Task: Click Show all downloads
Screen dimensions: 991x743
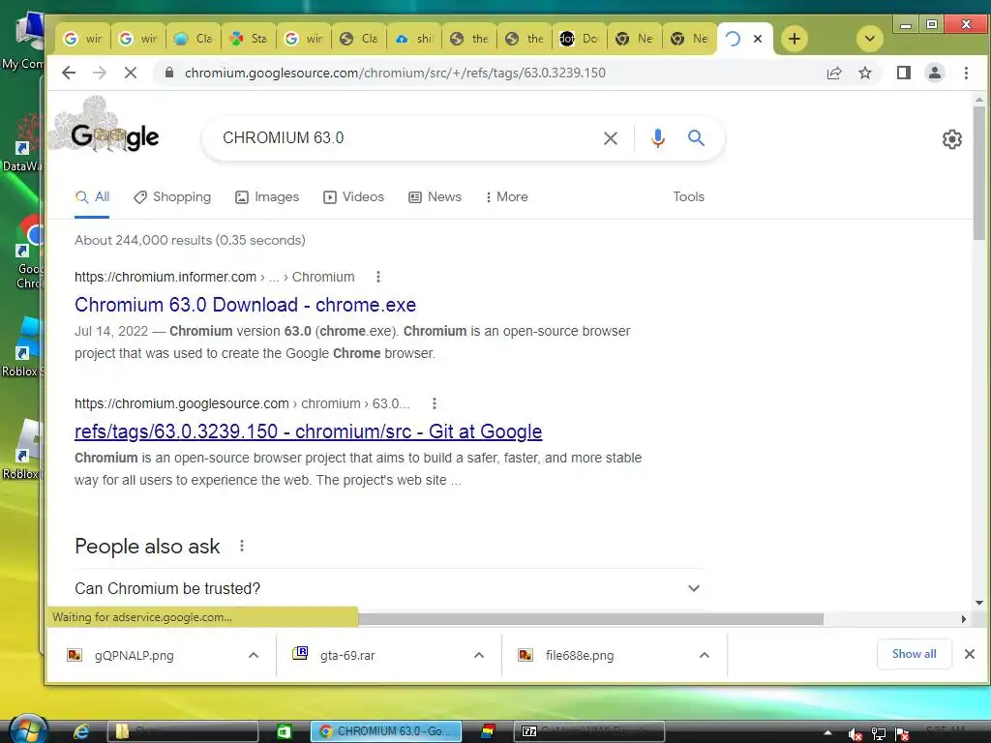Action: click(914, 654)
